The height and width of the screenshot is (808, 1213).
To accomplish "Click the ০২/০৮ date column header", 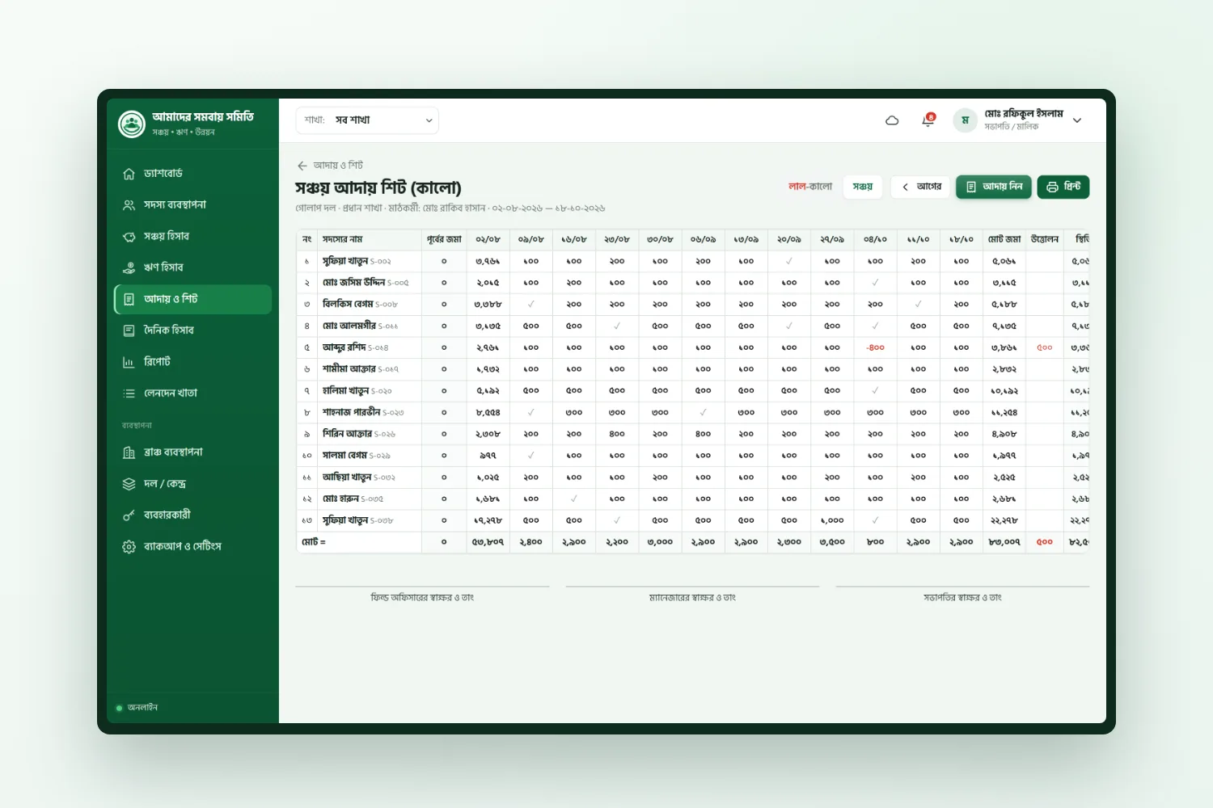I will tap(488, 239).
